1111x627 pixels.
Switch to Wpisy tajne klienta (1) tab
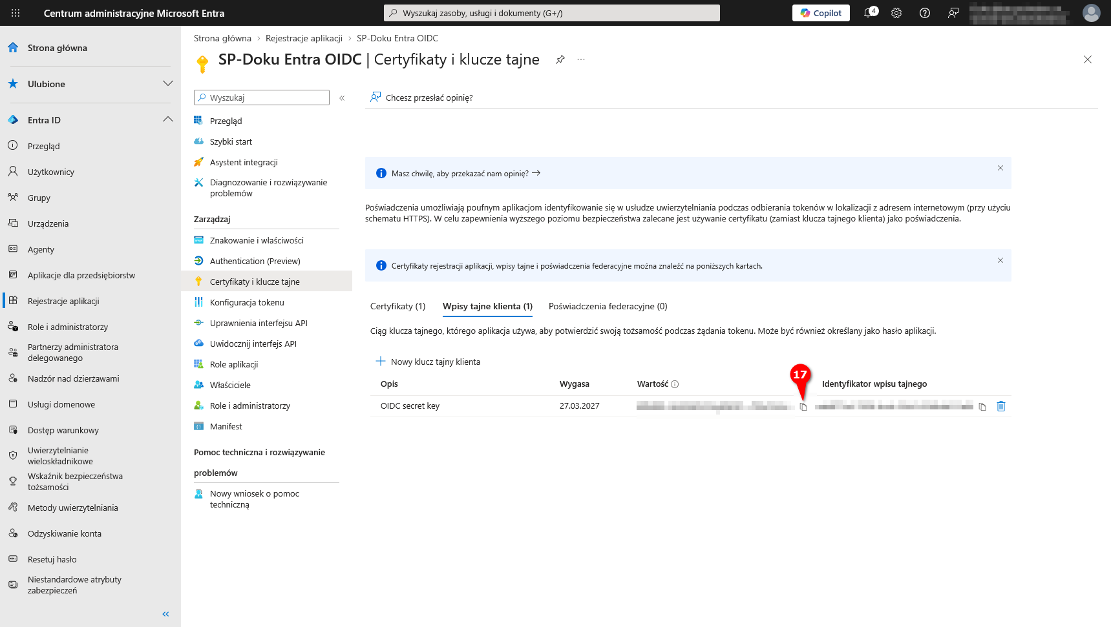pyautogui.click(x=487, y=306)
